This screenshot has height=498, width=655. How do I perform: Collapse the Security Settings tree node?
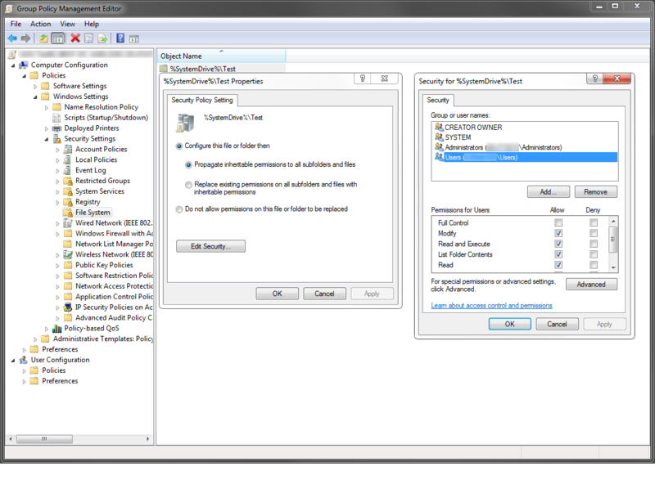pos(45,138)
